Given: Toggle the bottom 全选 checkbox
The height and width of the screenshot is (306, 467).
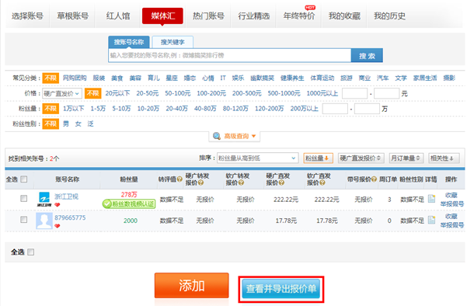Looking at the screenshot, I should (30, 252).
